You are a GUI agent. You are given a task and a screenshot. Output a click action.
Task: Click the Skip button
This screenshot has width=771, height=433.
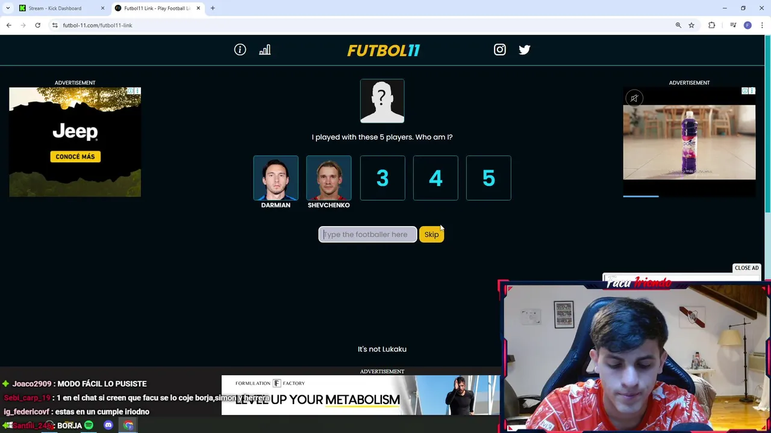[431, 235]
